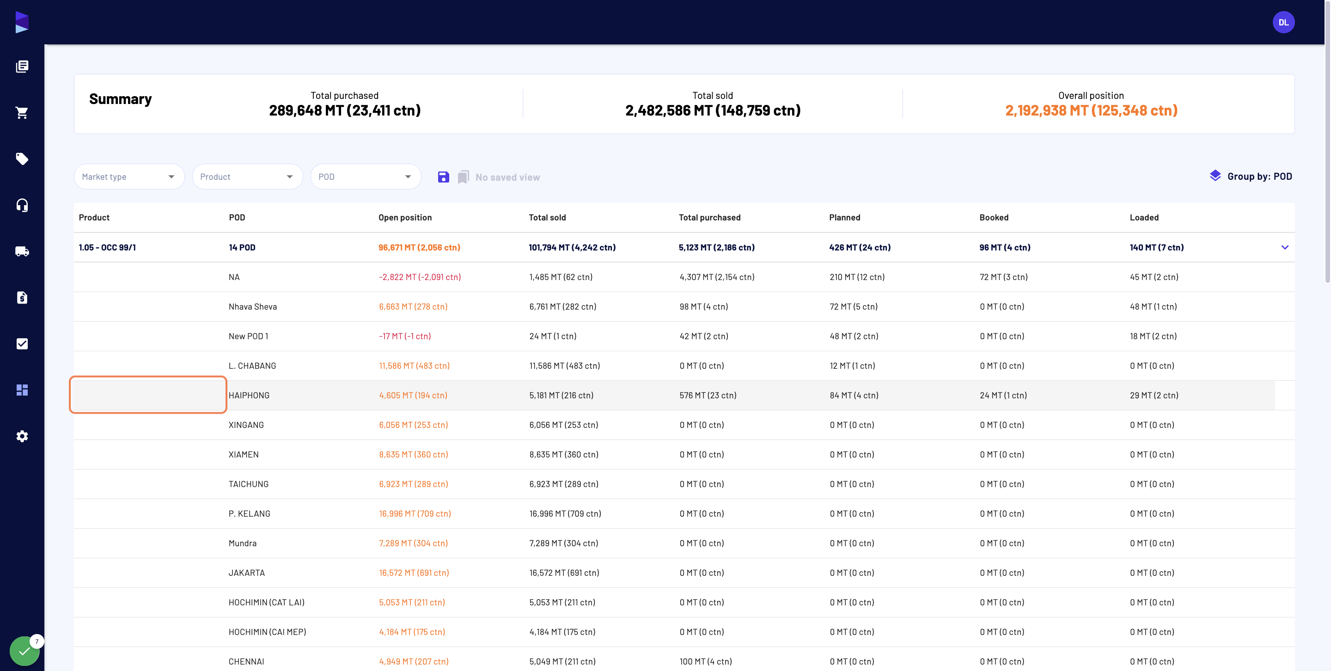Click the Booked column header
The width and height of the screenshot is (1331, 671).
(994, 218)
